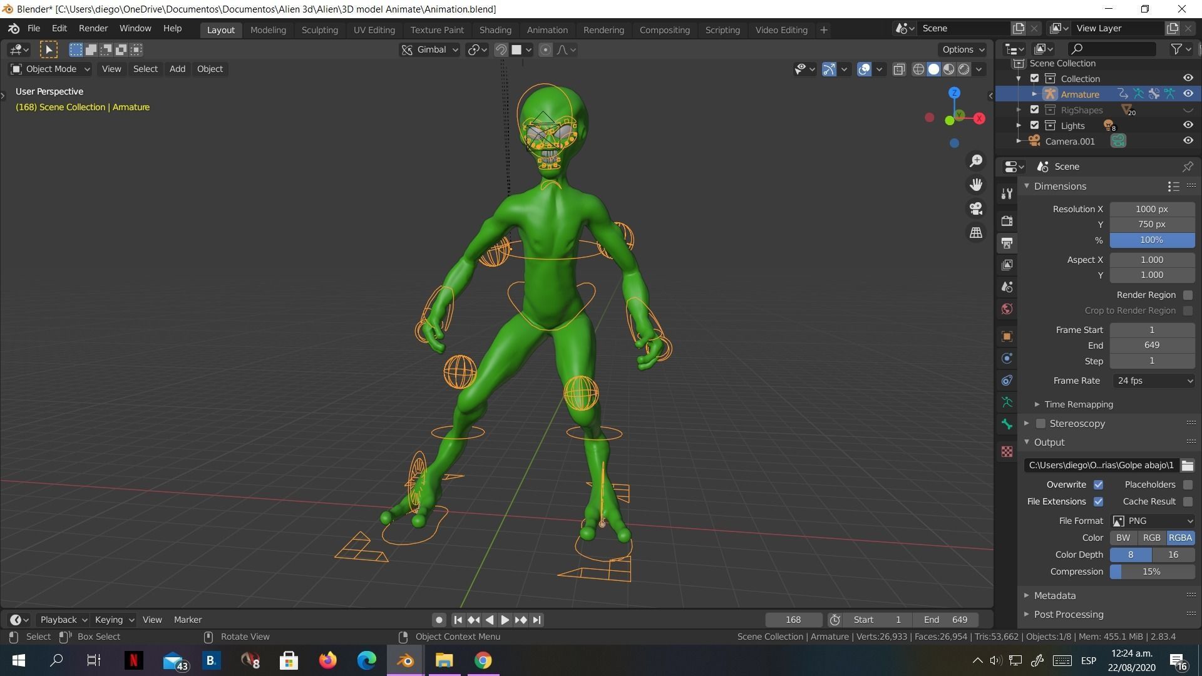Hide the Lights collection with eye icon

(1188, 125)
